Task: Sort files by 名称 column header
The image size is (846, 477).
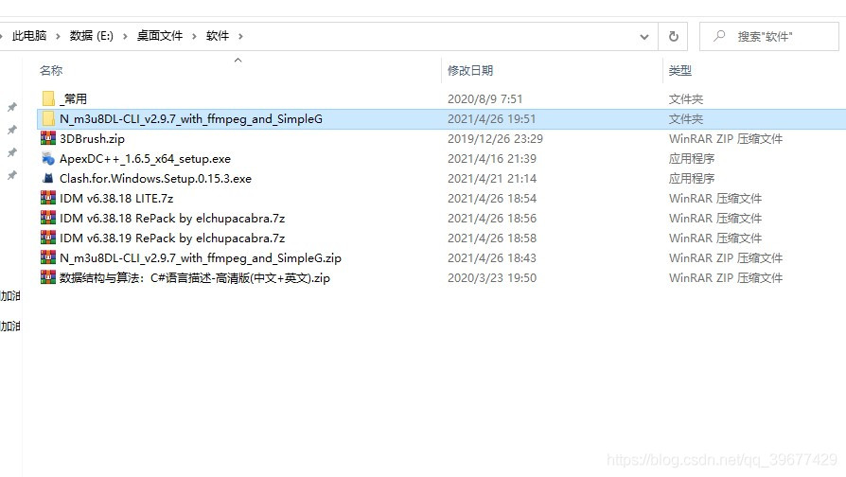Action: [51, 70]
